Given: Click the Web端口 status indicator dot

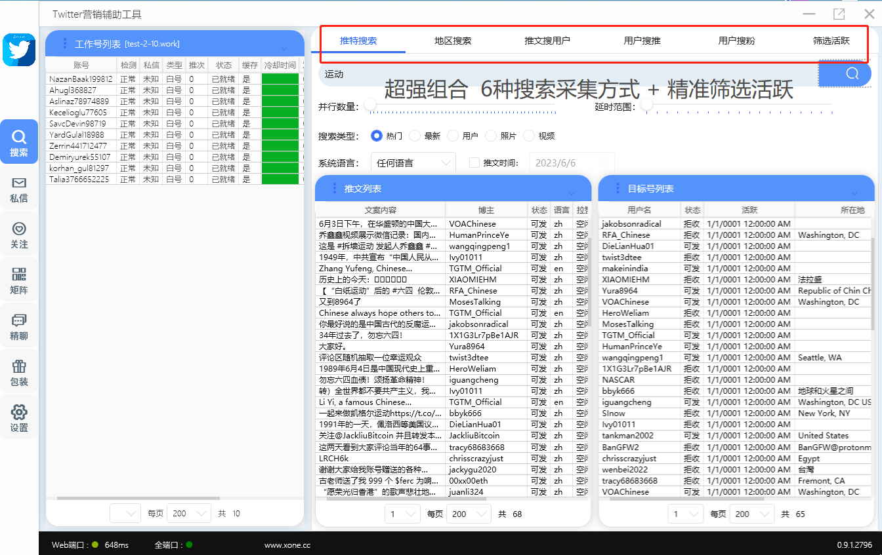Looking at the screenshot, I should (x=95, y=545).
